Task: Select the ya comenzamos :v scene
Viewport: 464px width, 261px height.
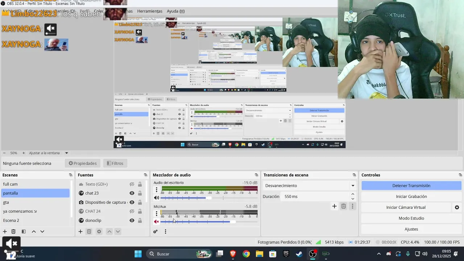Action: tap(35, 211)
